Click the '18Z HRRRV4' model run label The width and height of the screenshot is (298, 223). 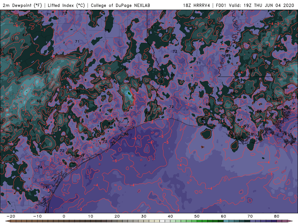pos(196,5)
